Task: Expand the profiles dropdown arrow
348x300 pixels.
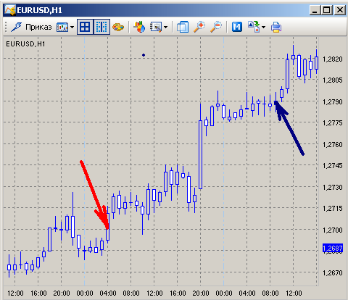Action: click(x=263, y=27)
